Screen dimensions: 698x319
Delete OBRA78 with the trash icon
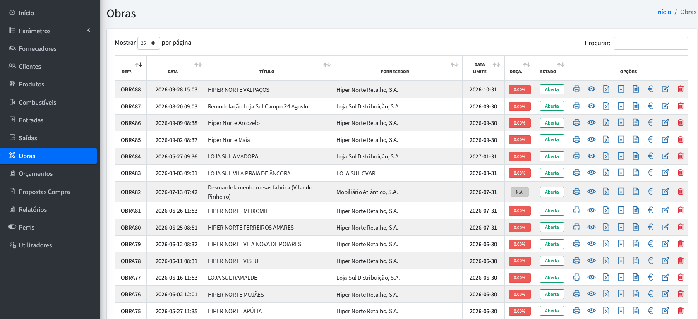click(x=681, y=261)
